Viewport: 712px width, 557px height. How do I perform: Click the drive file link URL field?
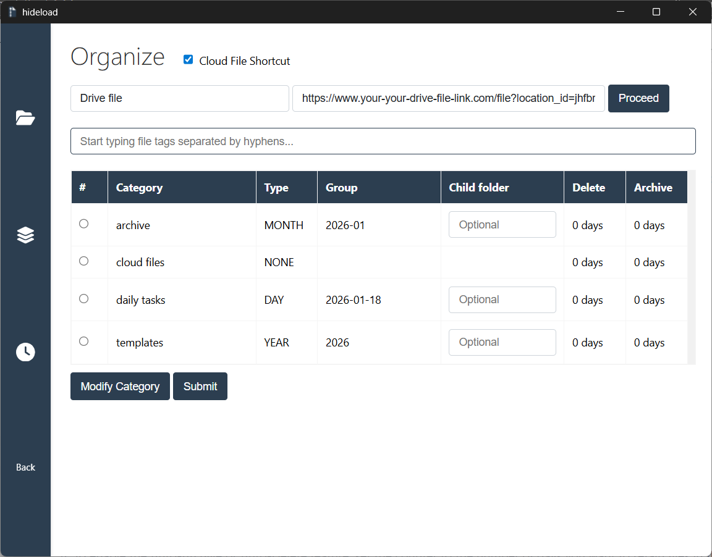[449, 98]
